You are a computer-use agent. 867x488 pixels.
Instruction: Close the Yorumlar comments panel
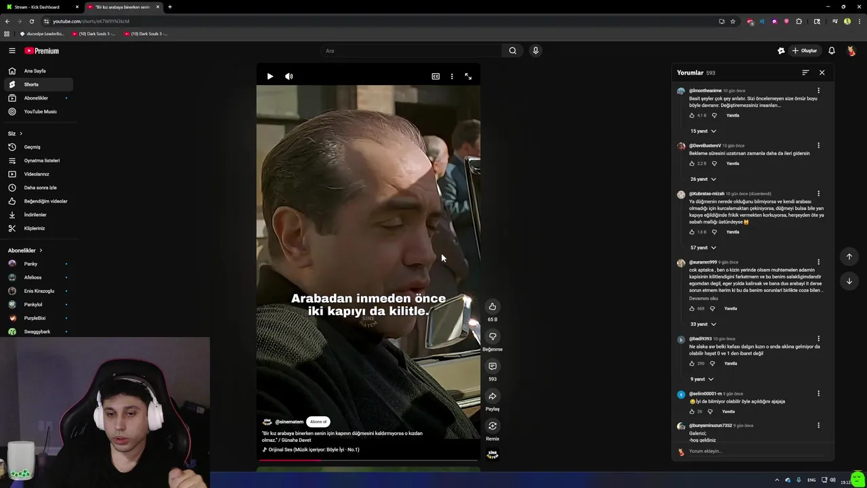tap(822, 73)
